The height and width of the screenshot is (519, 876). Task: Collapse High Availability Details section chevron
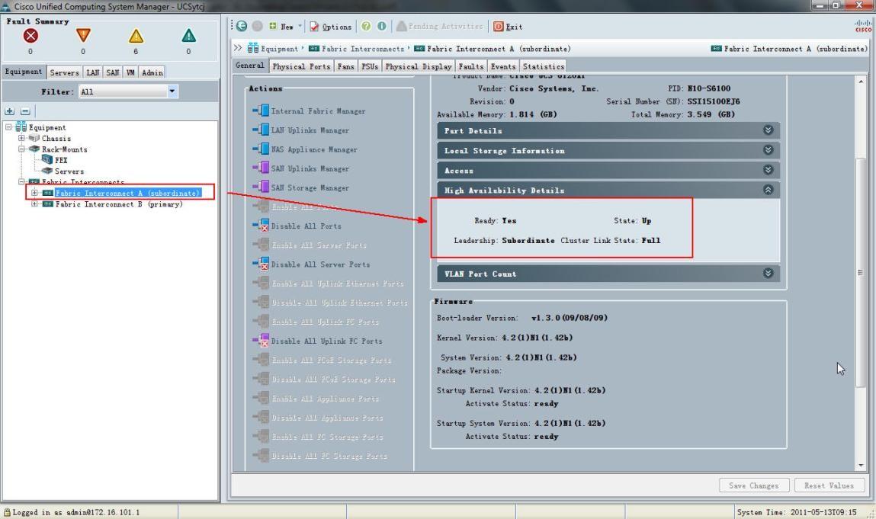769,190
